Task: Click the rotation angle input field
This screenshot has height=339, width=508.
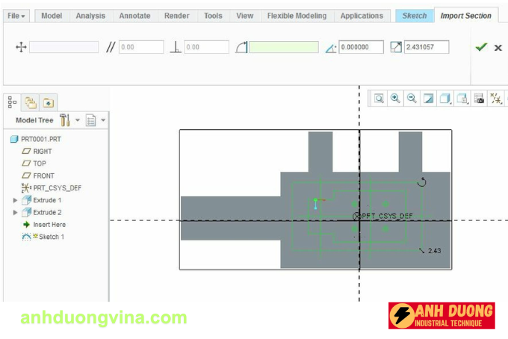Action: pos(362,47)
